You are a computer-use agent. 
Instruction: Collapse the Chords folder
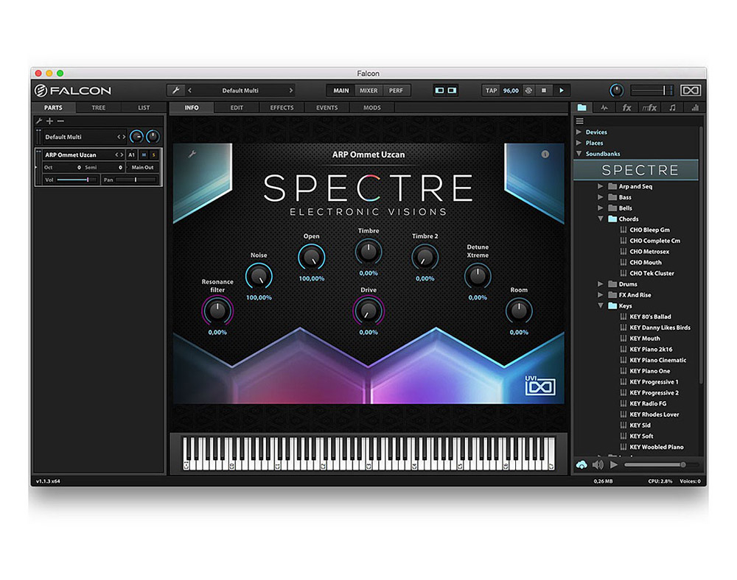(601, 219)
